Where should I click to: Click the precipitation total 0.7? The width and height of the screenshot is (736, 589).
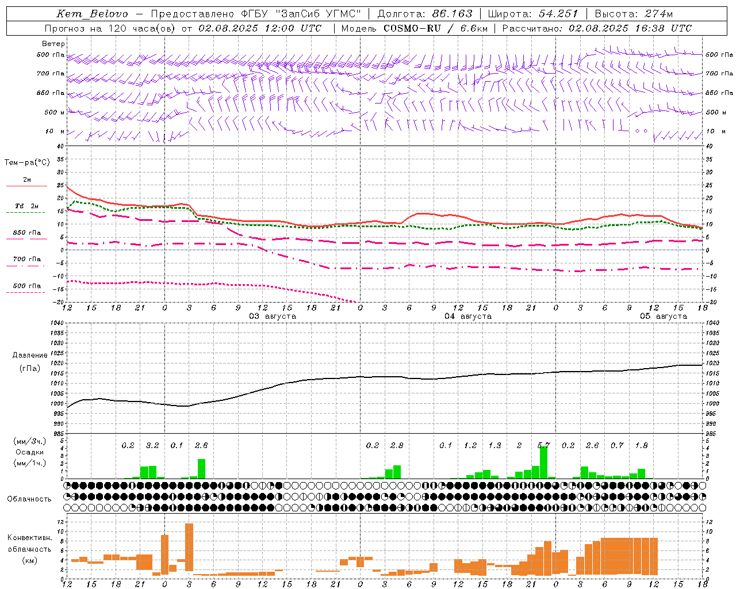pyautogui.click(x=617, y=446)
